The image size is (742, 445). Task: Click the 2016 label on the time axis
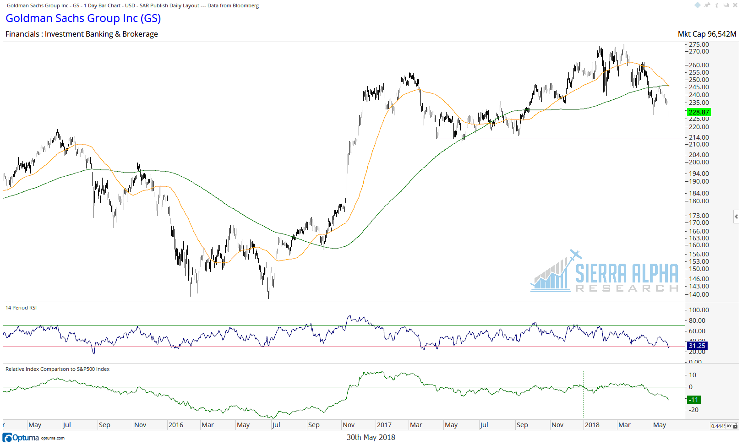(176, 425)
